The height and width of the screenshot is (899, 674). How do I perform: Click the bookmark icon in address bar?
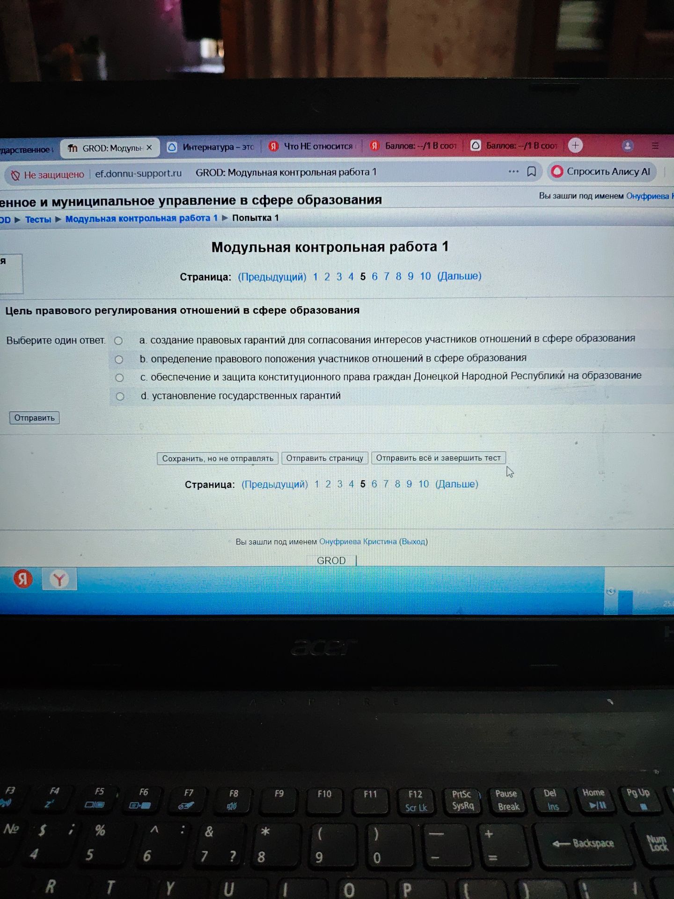pos(532,172)
